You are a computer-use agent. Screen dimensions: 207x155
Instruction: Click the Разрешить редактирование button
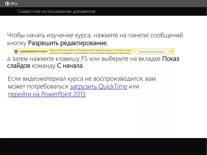pyautogui.click(x=152, y=52)
